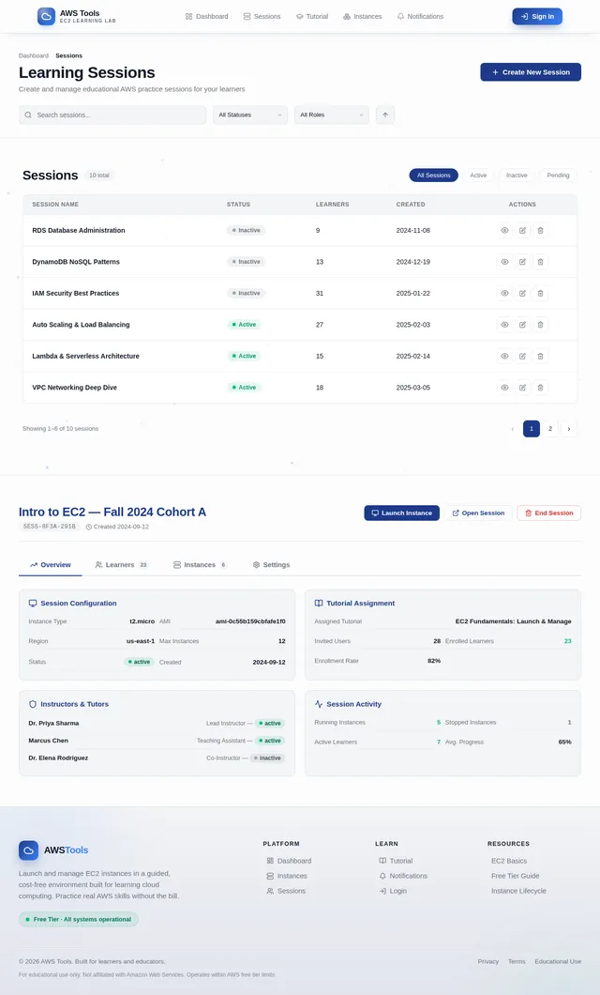Screen dimensions: 600x995
Task: Open footer Notifications link
Action: [403, 876]
